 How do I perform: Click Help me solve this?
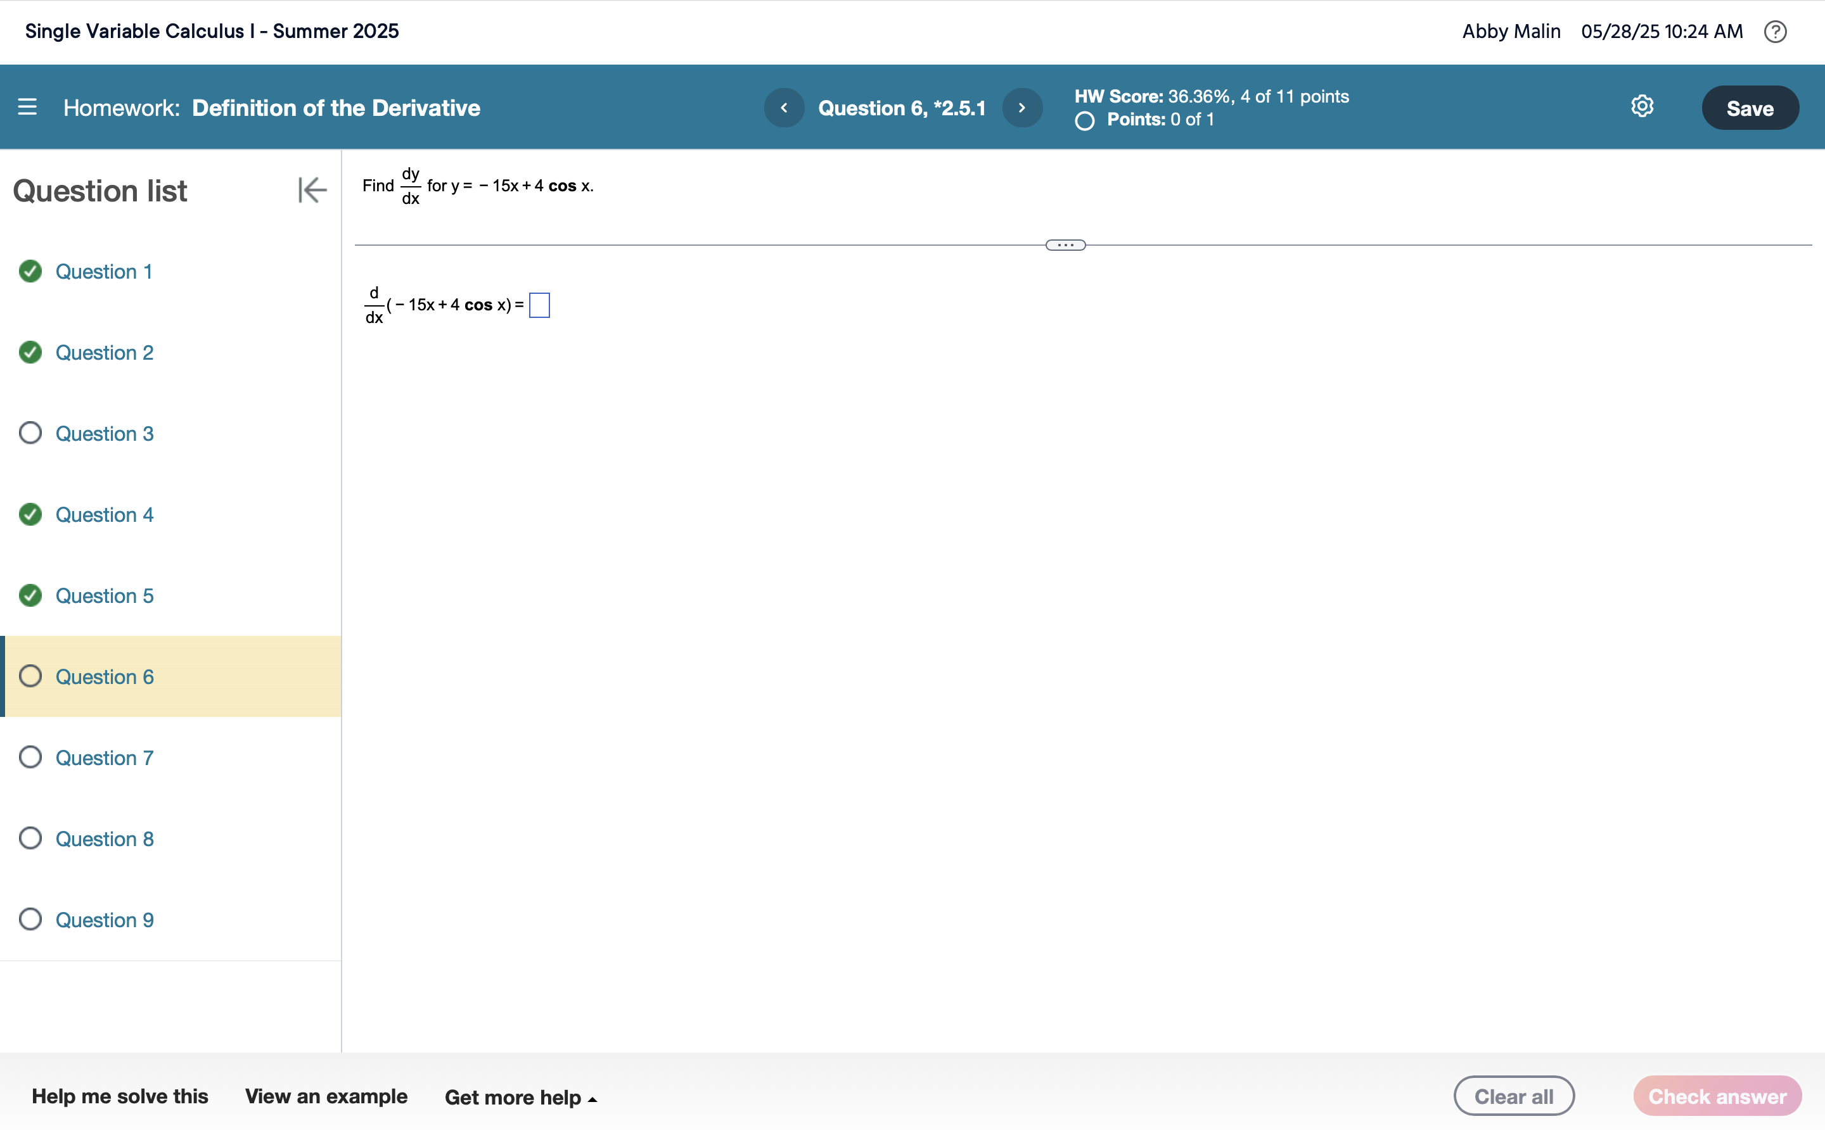pos(120,1096)
